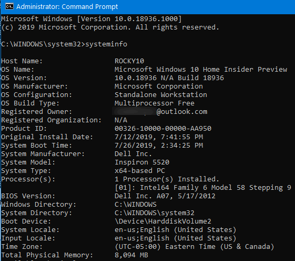Click the Input Locale value 'en-us;English'
This screenshot has height=261, width=295.
point(142,238)
